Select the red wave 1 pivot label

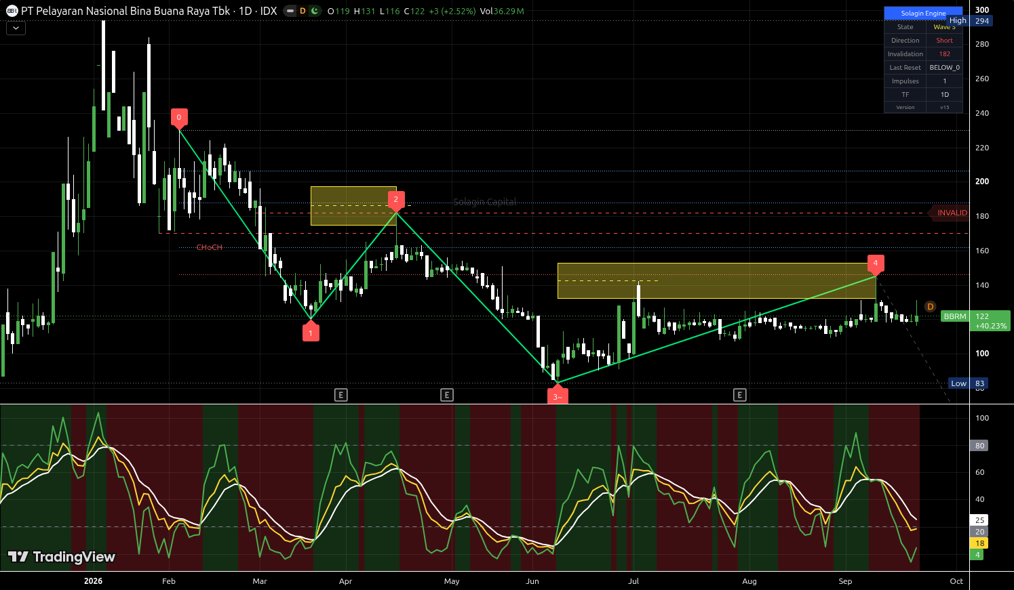[x=311, y=332]
